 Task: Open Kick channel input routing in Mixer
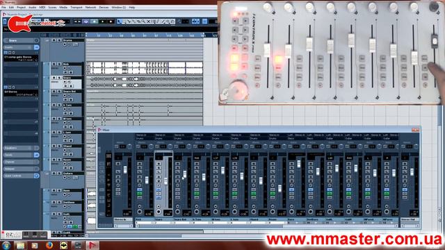coord(144,135)
